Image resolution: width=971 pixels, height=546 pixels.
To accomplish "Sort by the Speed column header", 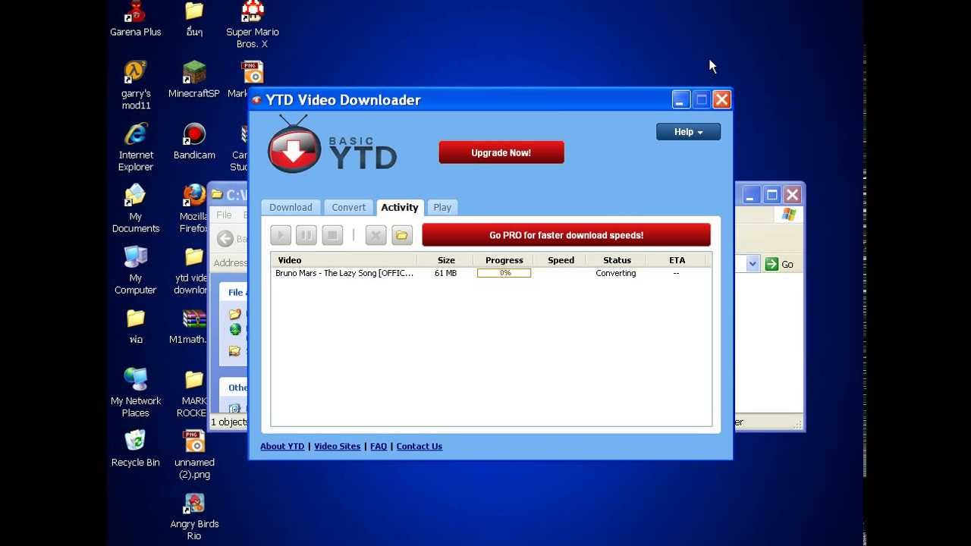I will [561, 260].
